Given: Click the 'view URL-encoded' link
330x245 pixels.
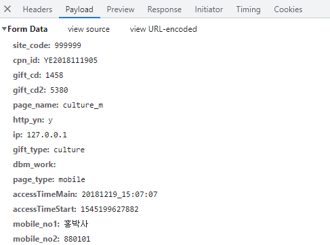Looking at the screenshot, I should 163,29.
